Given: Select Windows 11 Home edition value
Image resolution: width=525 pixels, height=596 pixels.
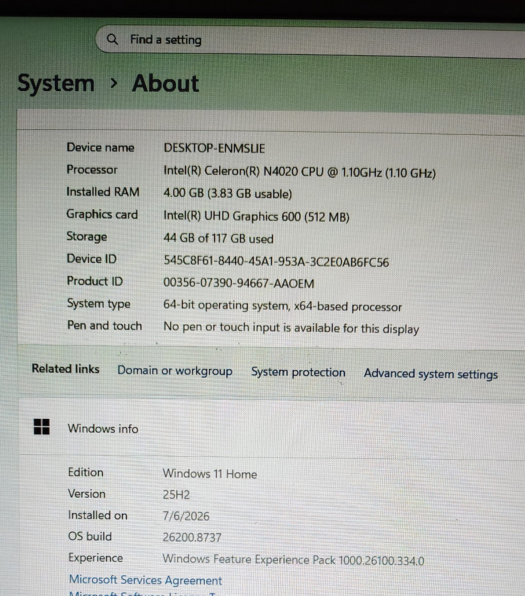Looking at the screenshot, I should tap(210, 474).
